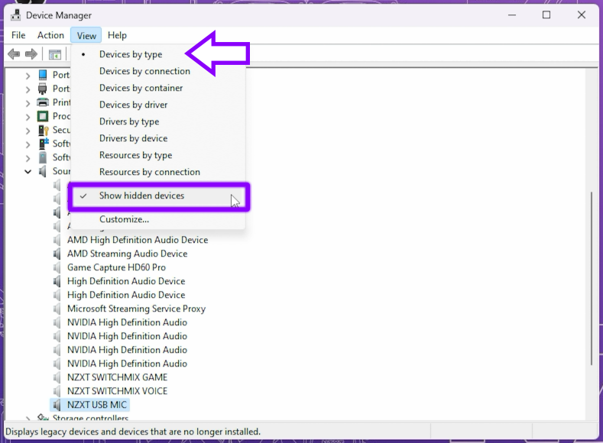Maximize the Device Manager window

[x=546, y=15]
